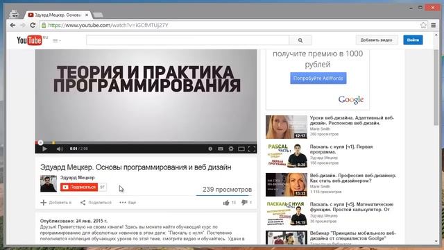Click the browser address bar URL
Image resolution: width=444 pixels, height=250 pixels.
(108, 25)
